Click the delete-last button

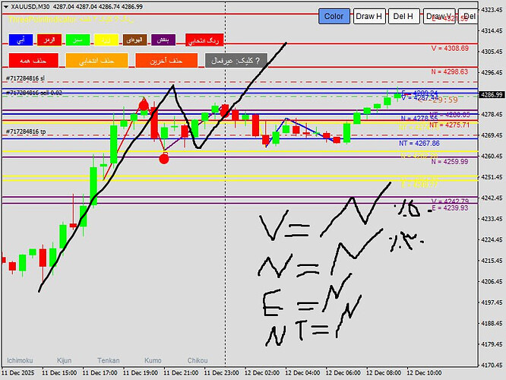point(166,60)
